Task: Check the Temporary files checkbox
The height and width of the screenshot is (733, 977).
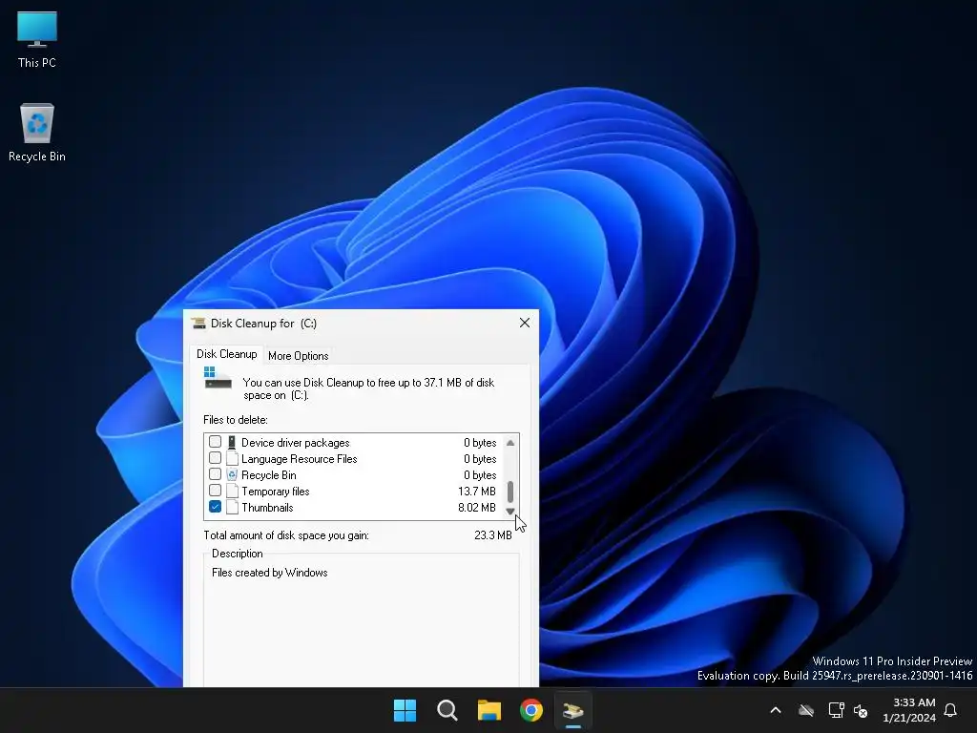Action: coord(215,491)
